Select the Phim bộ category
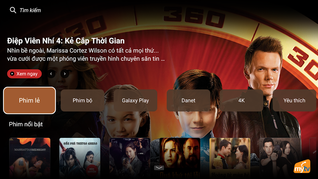The image size is (318, 179). click(x=82, y=100)
